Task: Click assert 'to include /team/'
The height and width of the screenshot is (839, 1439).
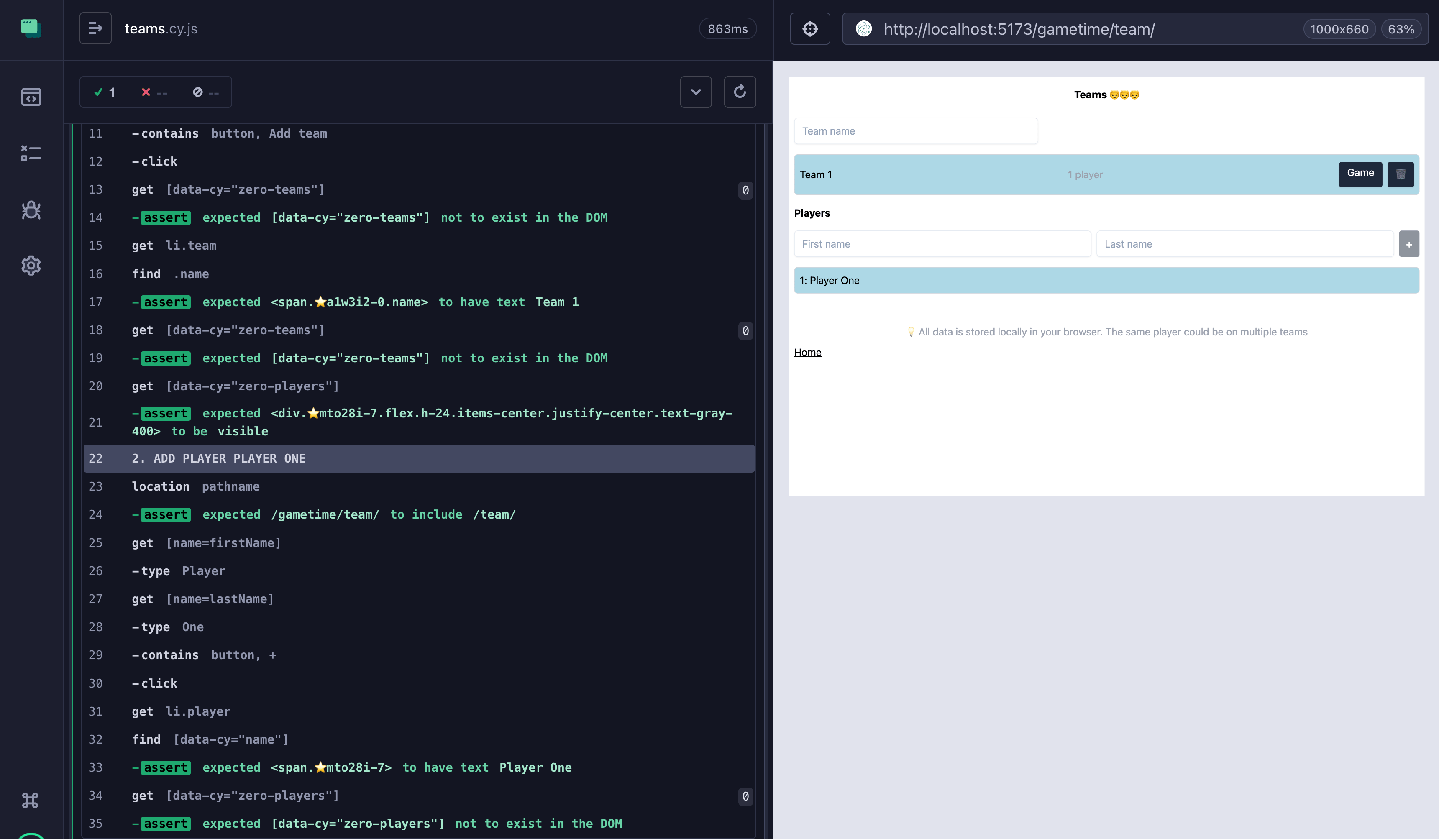Action: 419,514
